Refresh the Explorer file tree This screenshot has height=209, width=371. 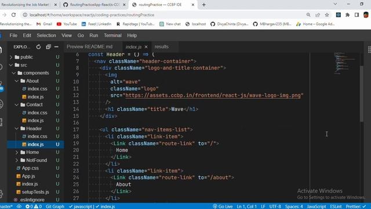coord(38,47)
